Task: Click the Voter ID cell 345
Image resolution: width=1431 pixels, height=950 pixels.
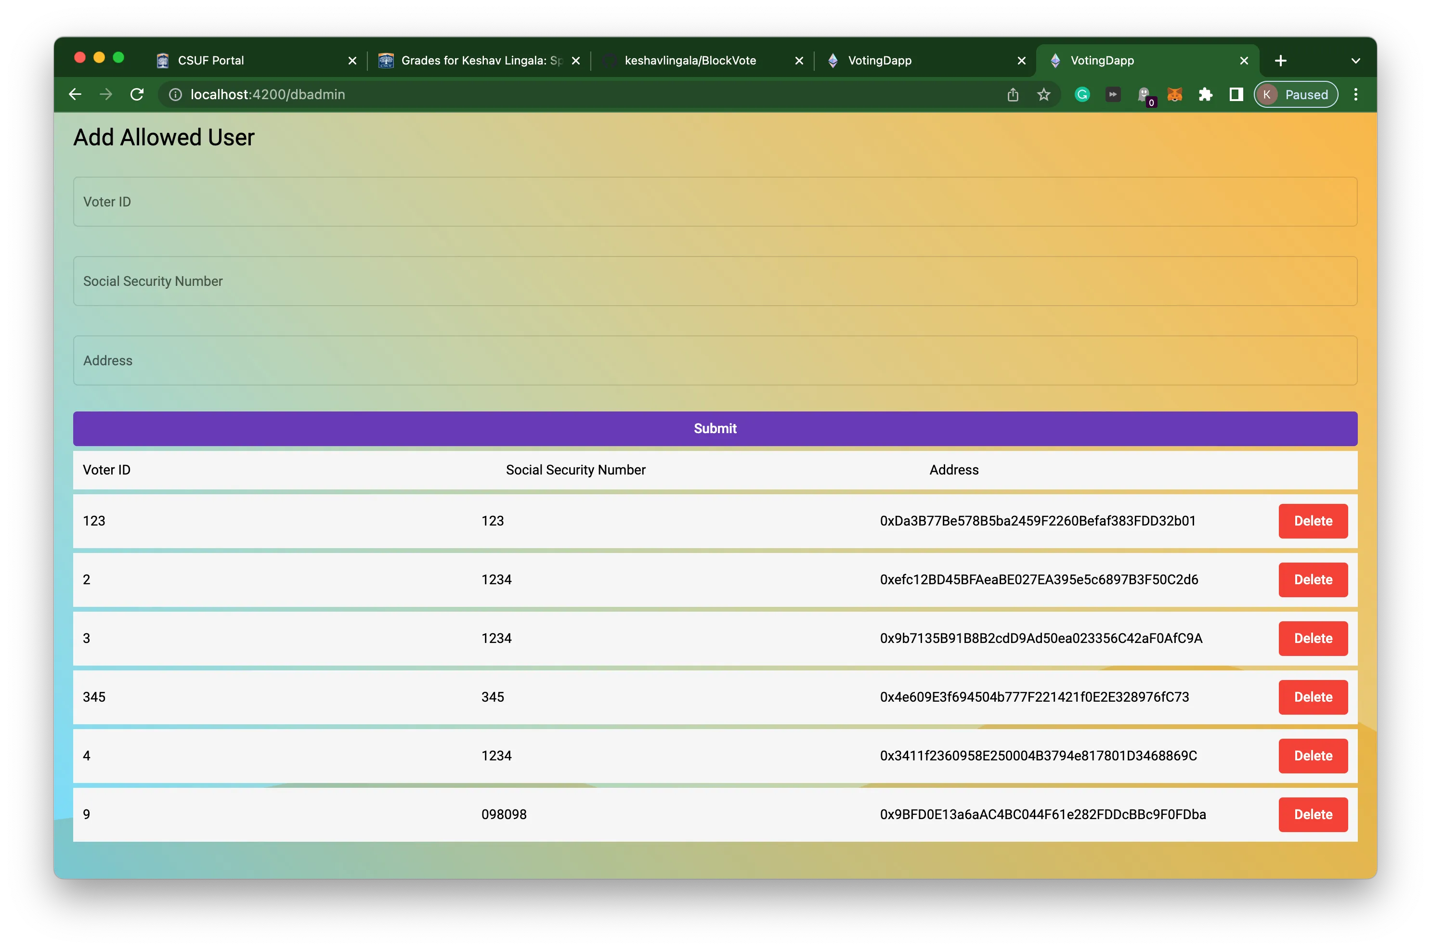Action: pyautogui.click(x=94, y=697)
